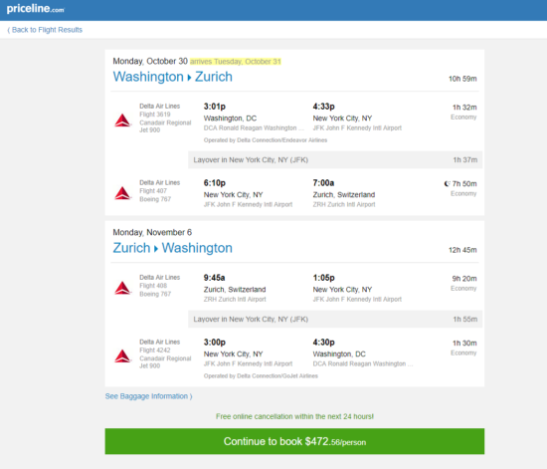Screen dimensions: 547x469
Task: Click the Washington to Zurich heading
Action: (x=173, y=77)
